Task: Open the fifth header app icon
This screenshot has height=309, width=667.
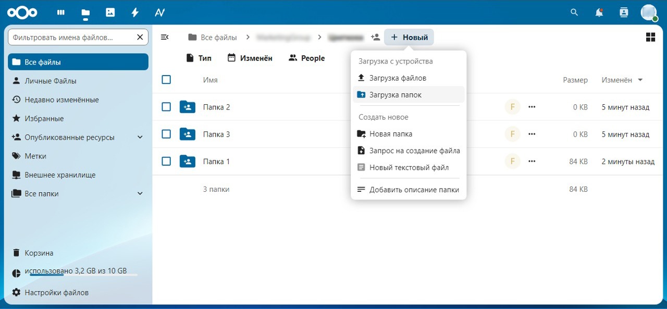Action: [160, 12]
